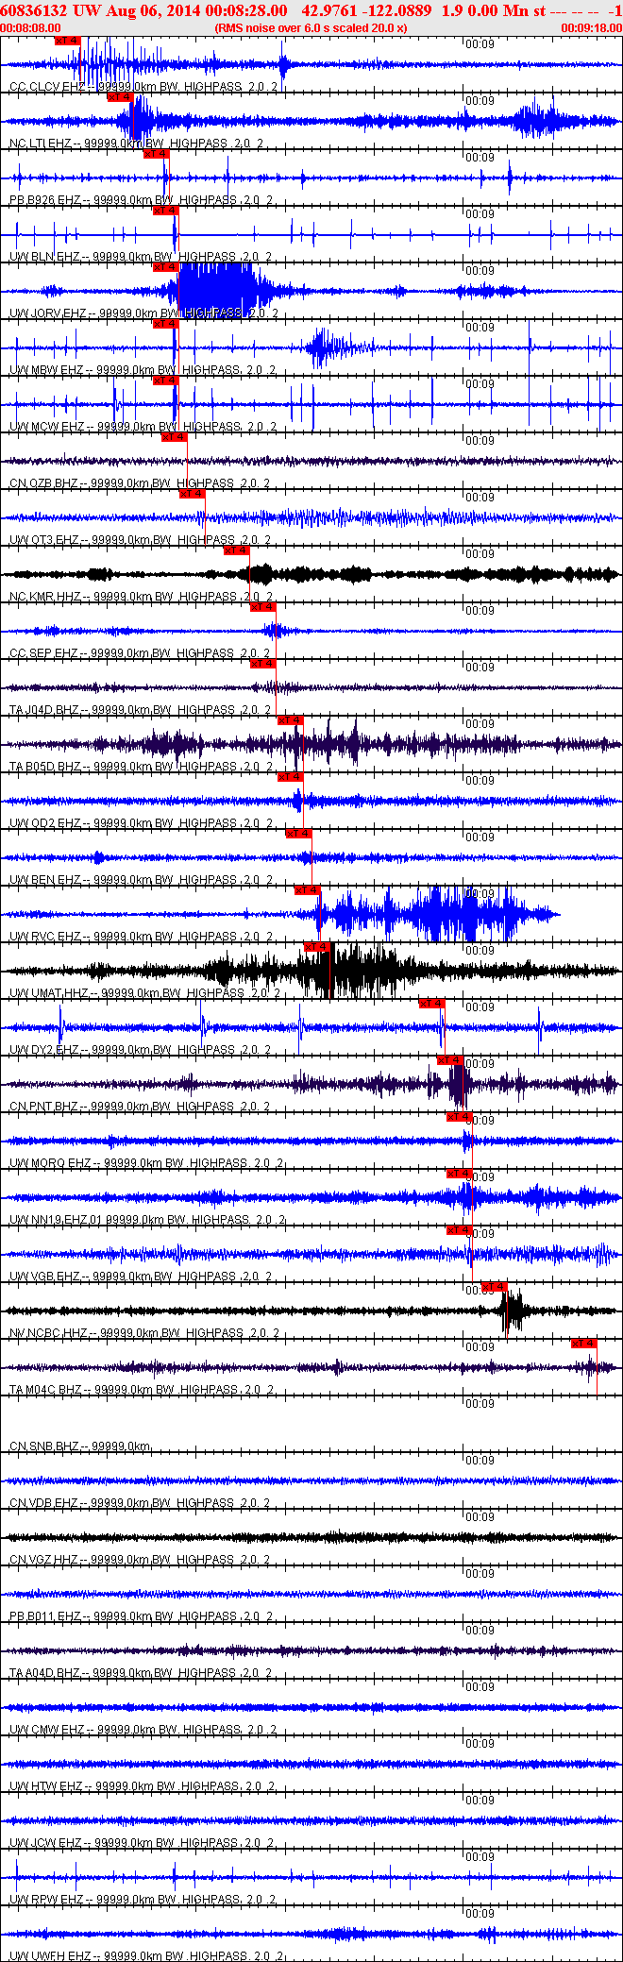Image resolution: width=623 pixels, height=1962 pixels.
Task: Click the red pick marker on CC.CLCV trace
Action: click(68, 41)
